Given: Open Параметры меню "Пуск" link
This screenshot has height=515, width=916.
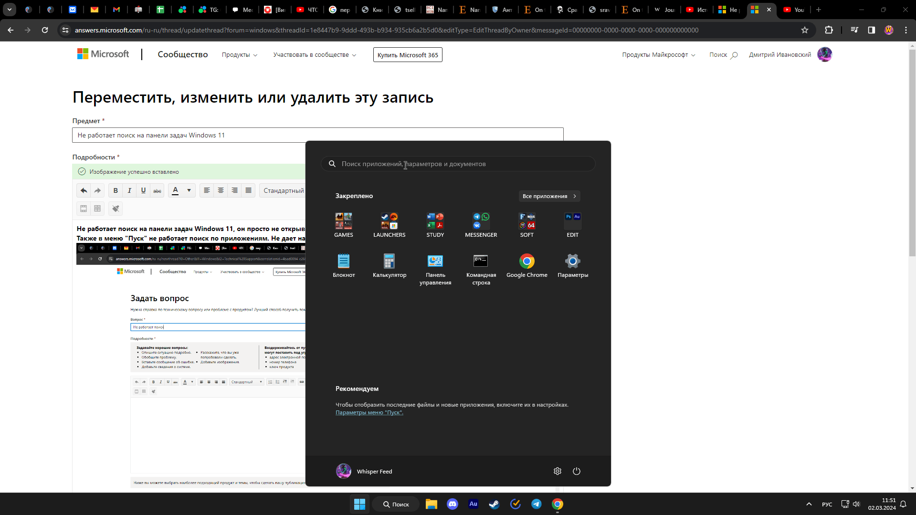Looking at the screenshot, I should (369, 412).
